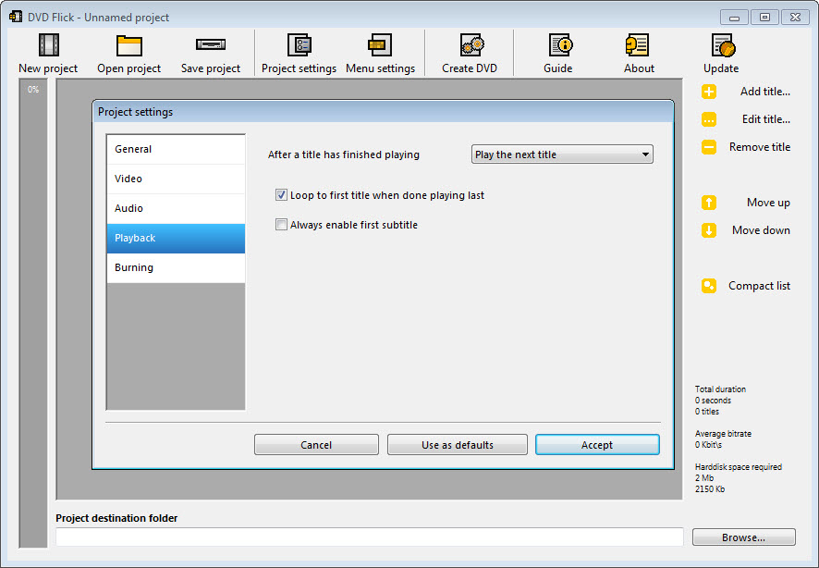Open Menu settings toolbar icon

[x=380, y=45]
